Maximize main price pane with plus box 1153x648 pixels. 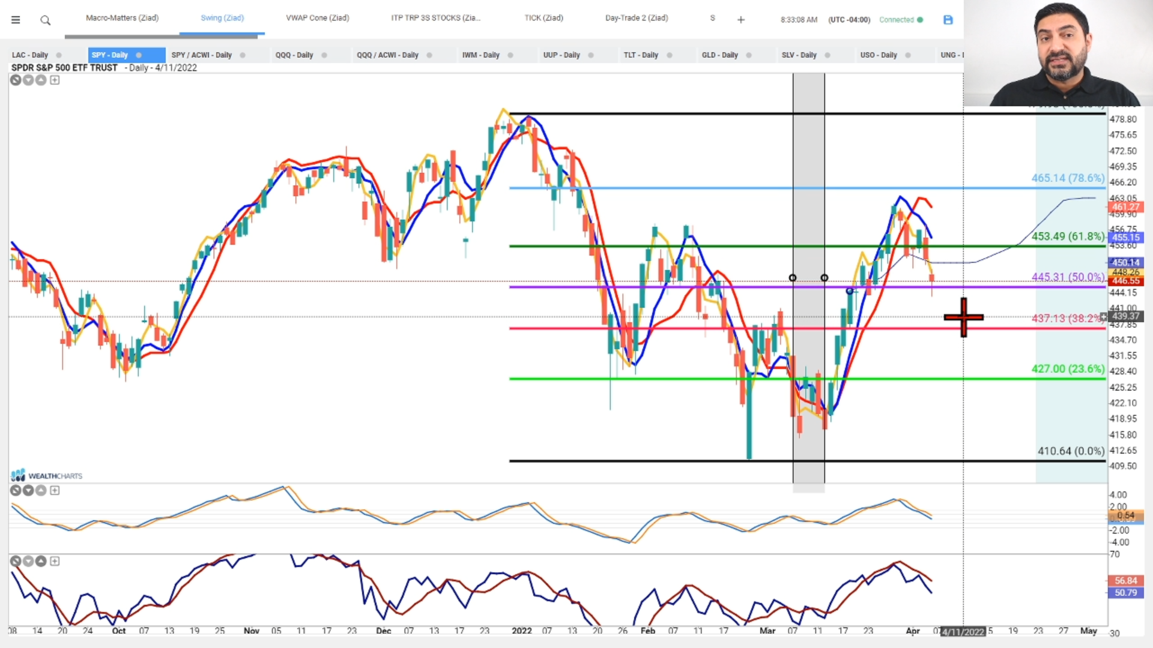tap(55, 80)
